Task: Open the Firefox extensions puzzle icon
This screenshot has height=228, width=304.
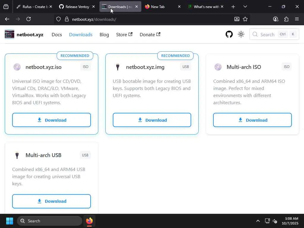Action: (x=286, y=19)
